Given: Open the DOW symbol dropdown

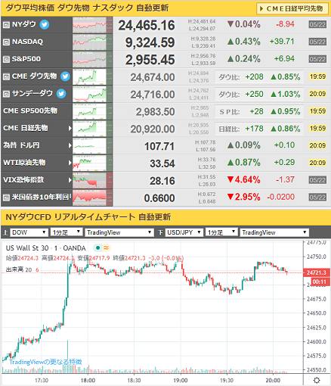Looking at the screenshot, I should coord(29,232).
